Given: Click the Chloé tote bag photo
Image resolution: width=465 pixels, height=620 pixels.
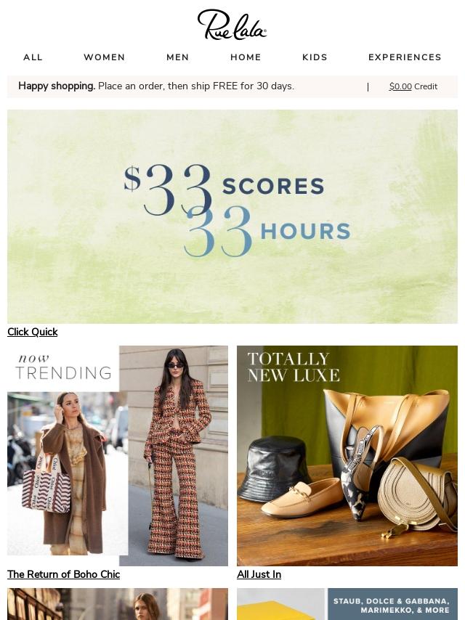Looking at the screenshot, I should pyautogui.click(x=68, y=473).
